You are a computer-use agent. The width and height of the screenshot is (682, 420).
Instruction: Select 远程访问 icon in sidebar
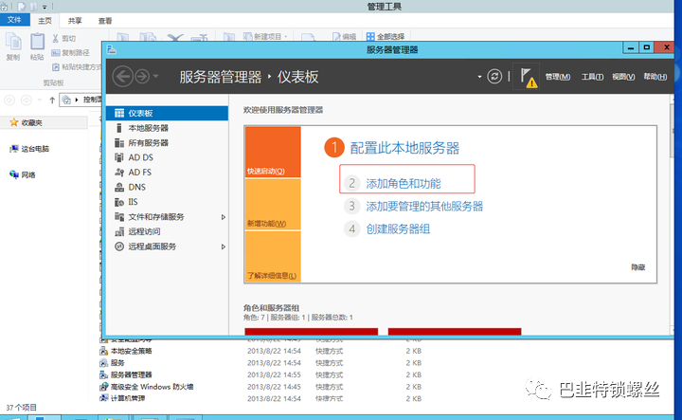119,231
